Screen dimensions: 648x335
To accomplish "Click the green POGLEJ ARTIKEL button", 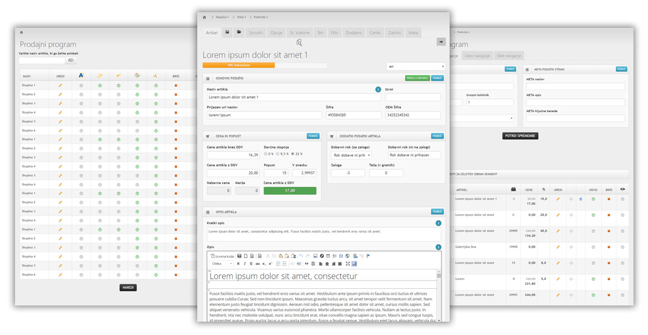I will (x=417, y=78).
